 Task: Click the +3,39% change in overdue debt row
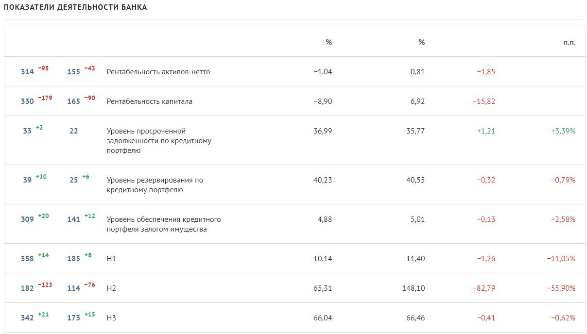pyautogui.click(x=563, y=131)
